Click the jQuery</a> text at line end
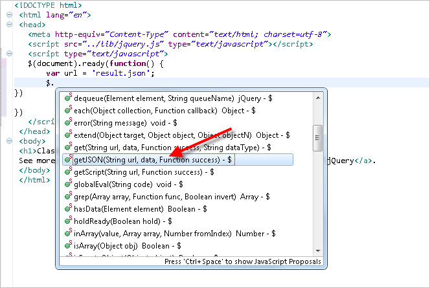Image resolution: width=430 pixels, height=288 pixels. tap(351, 161)
